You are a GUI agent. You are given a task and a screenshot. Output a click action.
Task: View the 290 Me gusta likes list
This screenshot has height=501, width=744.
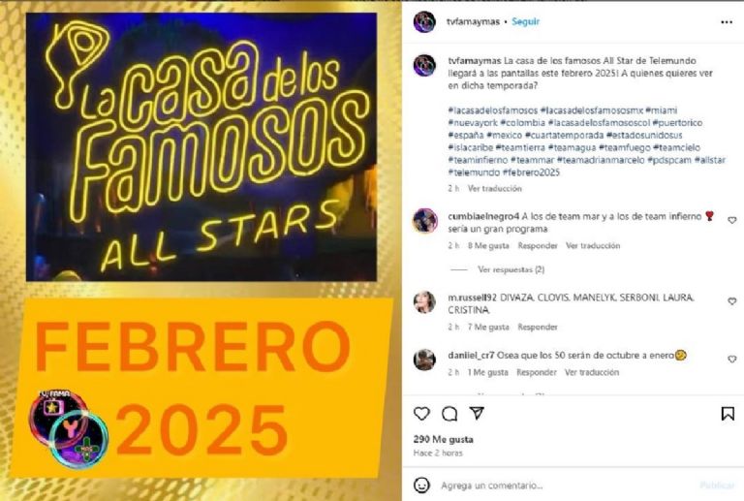443,439
